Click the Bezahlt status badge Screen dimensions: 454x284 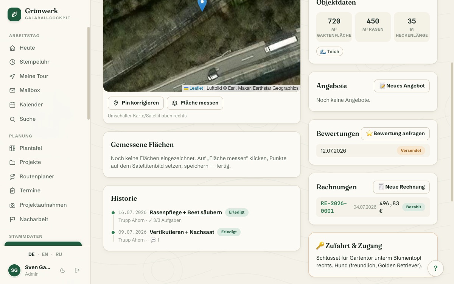pyautogui.click(x=414, y=207)
